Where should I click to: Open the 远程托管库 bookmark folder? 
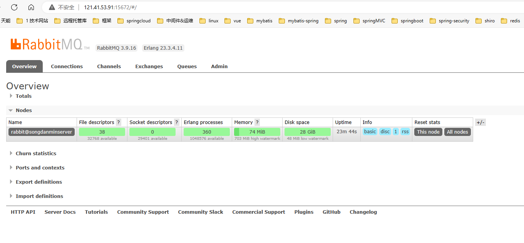click(70, 21)
